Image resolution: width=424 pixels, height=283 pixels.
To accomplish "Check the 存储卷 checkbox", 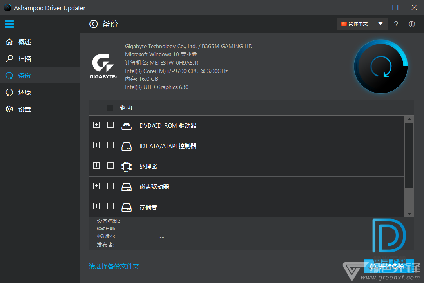I will [111, 206].
